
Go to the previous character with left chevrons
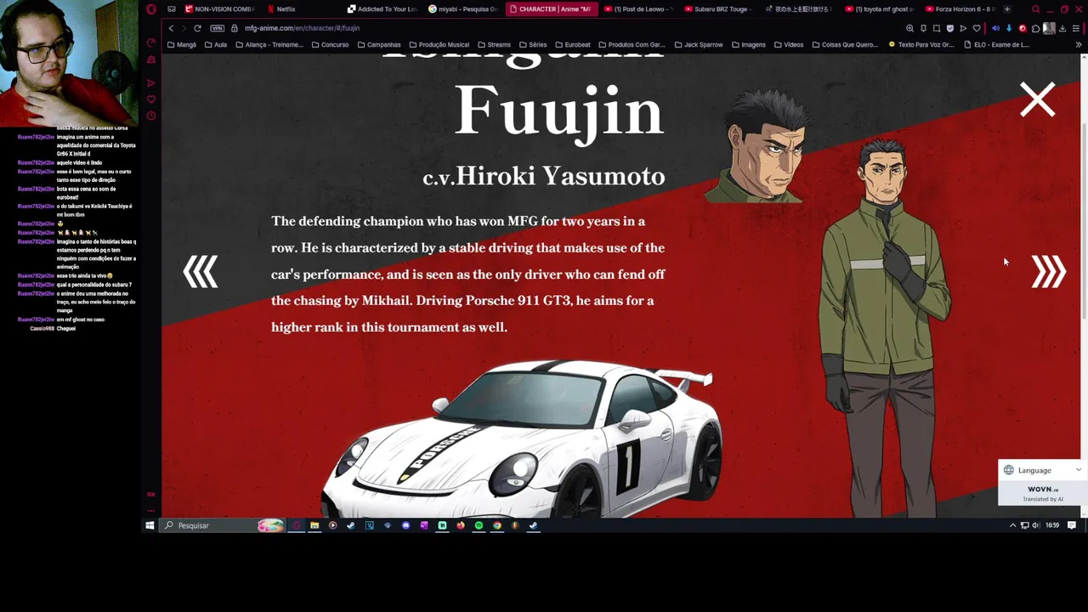click(201, 272)
